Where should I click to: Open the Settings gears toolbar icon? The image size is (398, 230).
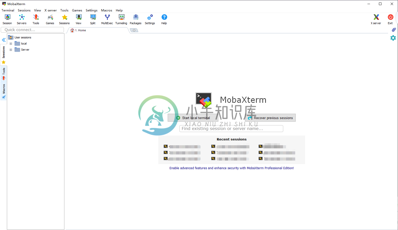tap(150, 19)
